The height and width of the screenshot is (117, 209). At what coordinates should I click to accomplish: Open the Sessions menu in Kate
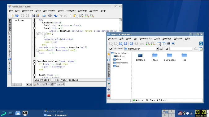(x=71, y=10)
